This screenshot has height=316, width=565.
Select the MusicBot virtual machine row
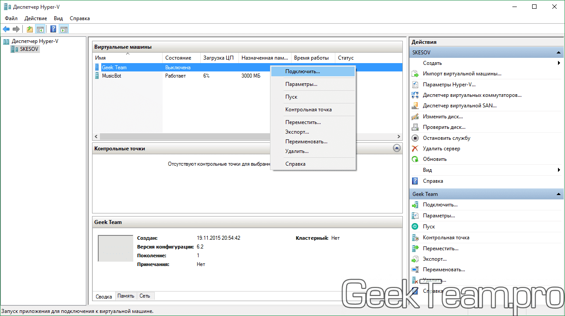(x=111, y=76)
